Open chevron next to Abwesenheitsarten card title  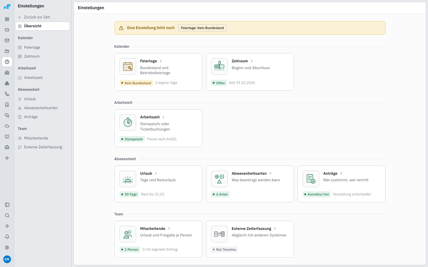(x=270, y=174)
